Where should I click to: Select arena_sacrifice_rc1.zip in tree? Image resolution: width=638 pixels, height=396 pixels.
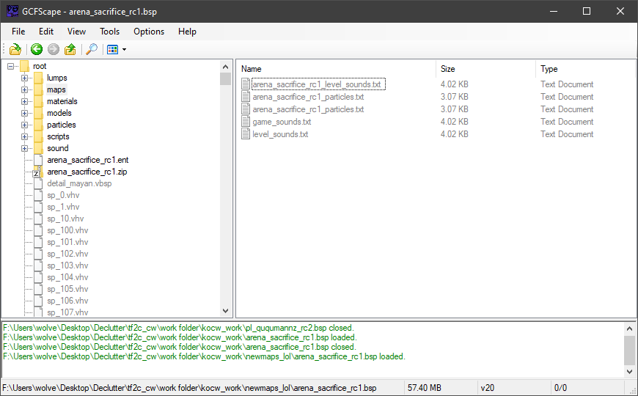tap(87, 172)
